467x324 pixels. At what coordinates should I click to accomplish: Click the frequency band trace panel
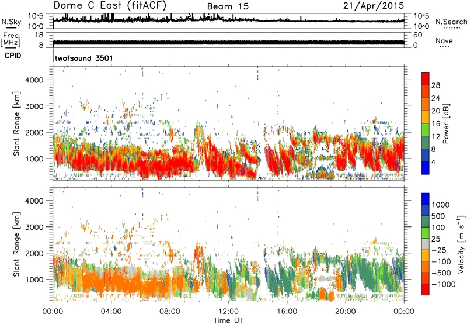click(x=228, y=40)
